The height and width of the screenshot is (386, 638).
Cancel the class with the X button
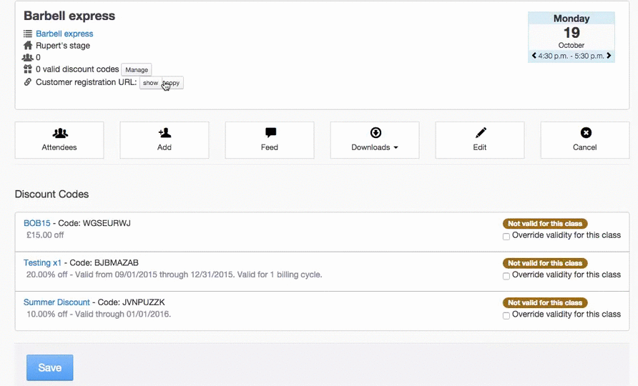[x=585, y=139]
